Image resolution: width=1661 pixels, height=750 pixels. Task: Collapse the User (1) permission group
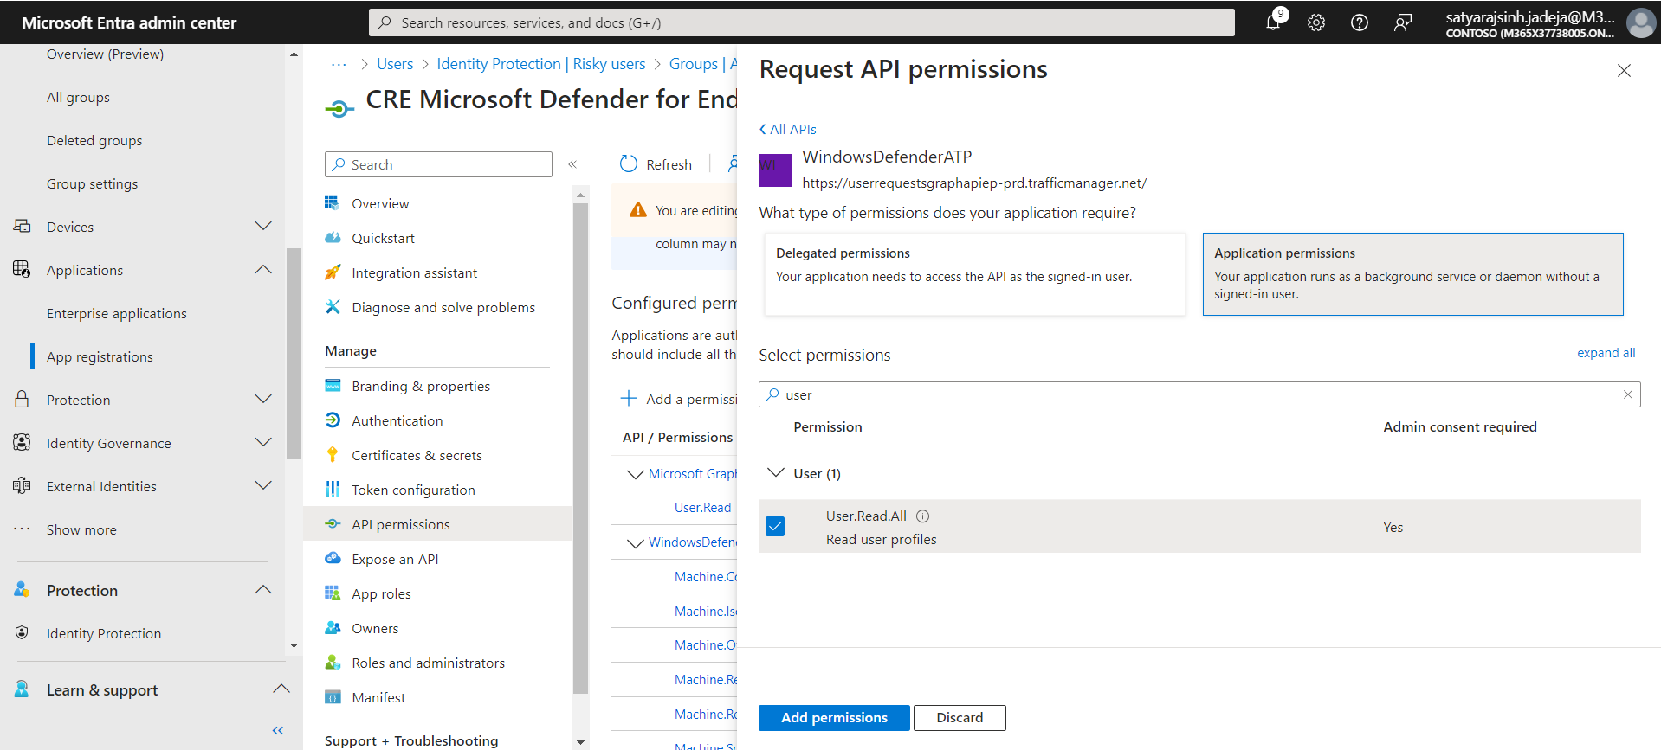coord(776,472)
